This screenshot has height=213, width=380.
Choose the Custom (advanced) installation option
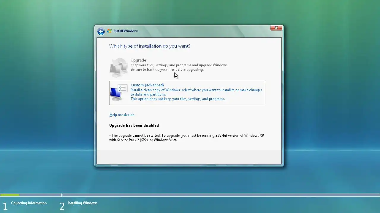[x=187, y=93]
